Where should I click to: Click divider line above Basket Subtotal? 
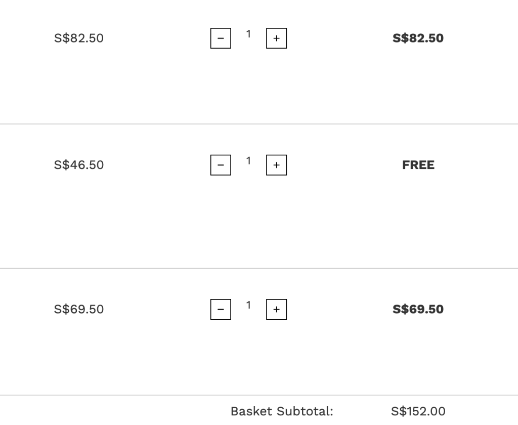pyautogui.click(x=259, y=395)
